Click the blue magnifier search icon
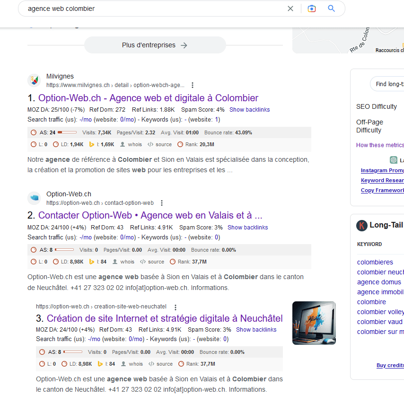404x404 pixels. 331,9
